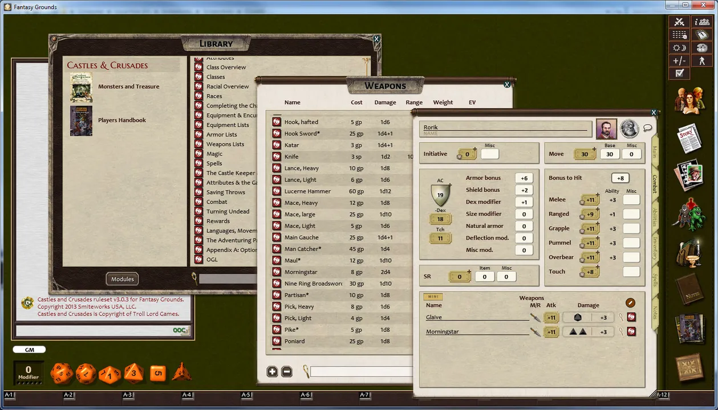718x410 pixels.
Task: Click the Shield bonus +2 field
Action: [524, 190]
